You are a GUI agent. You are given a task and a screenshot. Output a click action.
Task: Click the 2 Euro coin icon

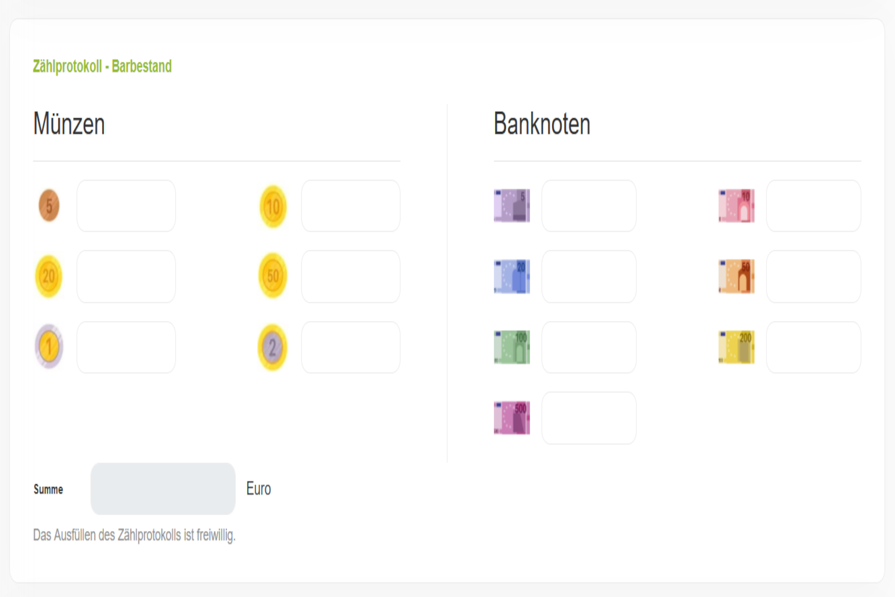273,347
